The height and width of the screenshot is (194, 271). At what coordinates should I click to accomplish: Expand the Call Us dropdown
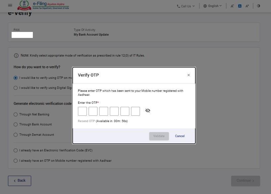pyautogui.click(x=186, y=6)
